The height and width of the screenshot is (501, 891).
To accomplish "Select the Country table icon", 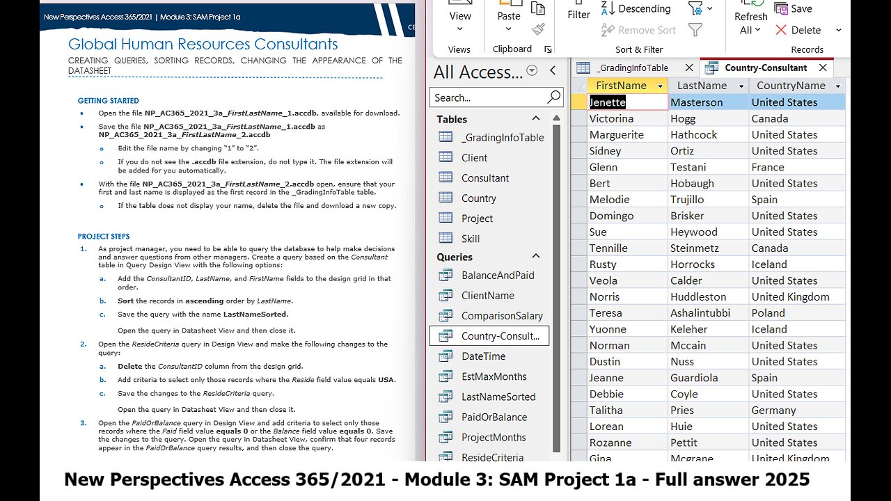I will (x=445, y=198).
